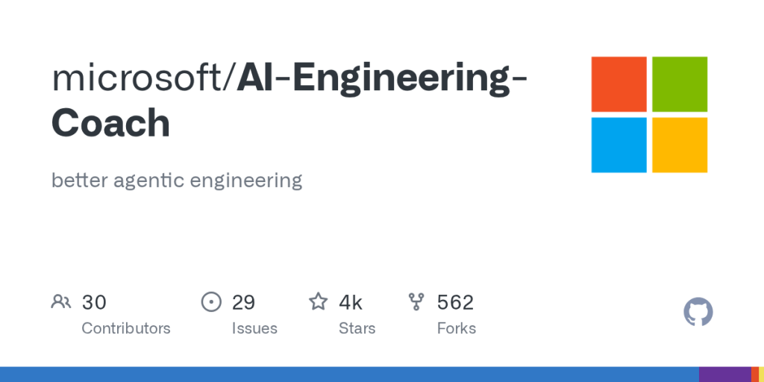
Task: Click the Forks branch icon
Action: (x=416, y=301)
